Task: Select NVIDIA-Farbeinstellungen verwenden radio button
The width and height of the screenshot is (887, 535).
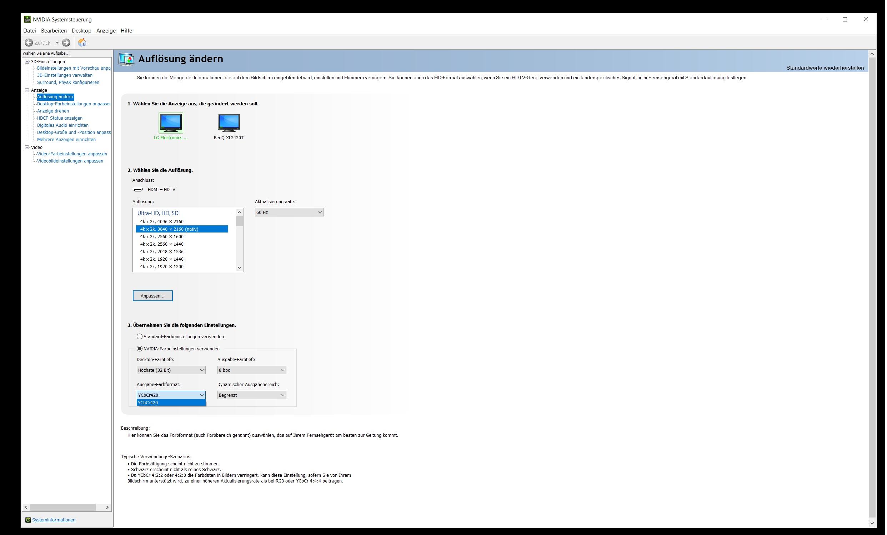Action: 140,349
